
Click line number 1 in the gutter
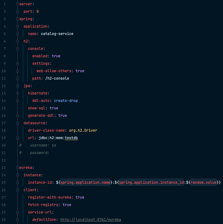point(5,4)
